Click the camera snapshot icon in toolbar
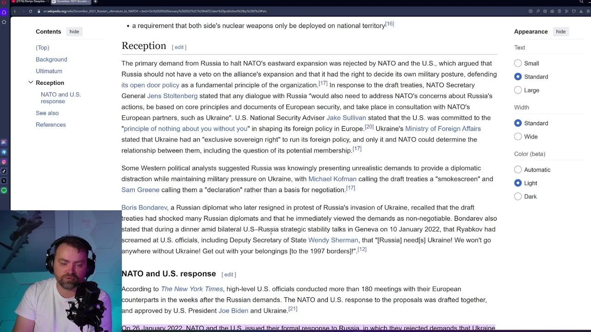Screen dimensions: 591x332 point(552,11)
